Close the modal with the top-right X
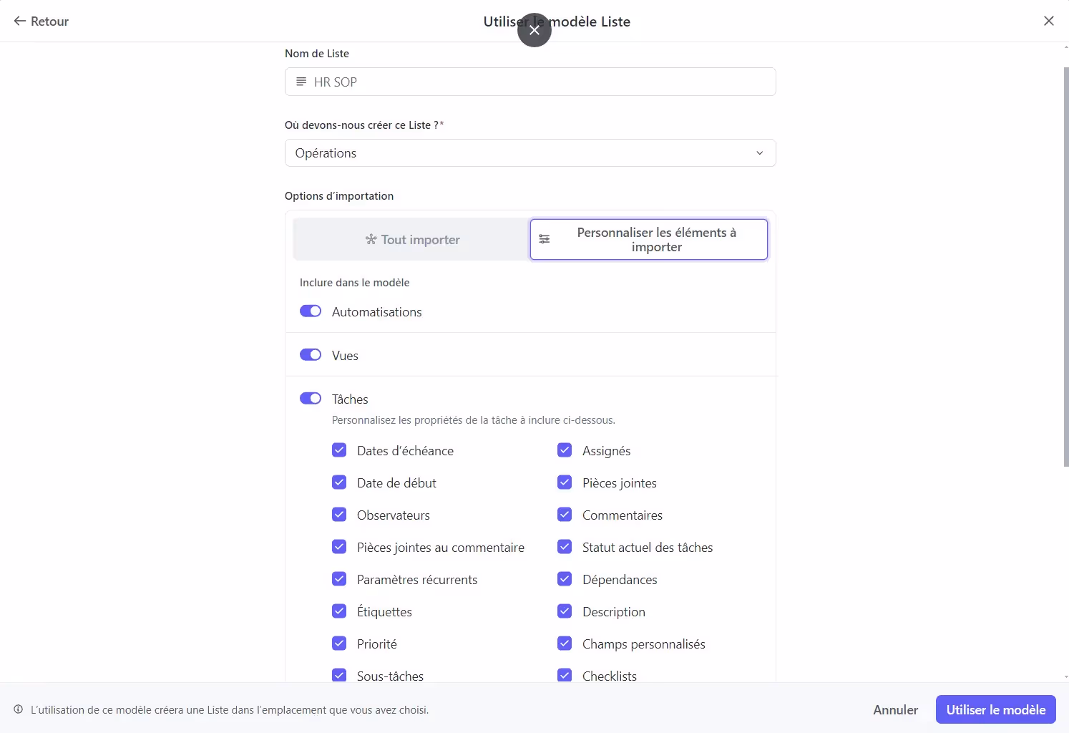This screenshot has height=733, width=1069. click(1048, 21)
